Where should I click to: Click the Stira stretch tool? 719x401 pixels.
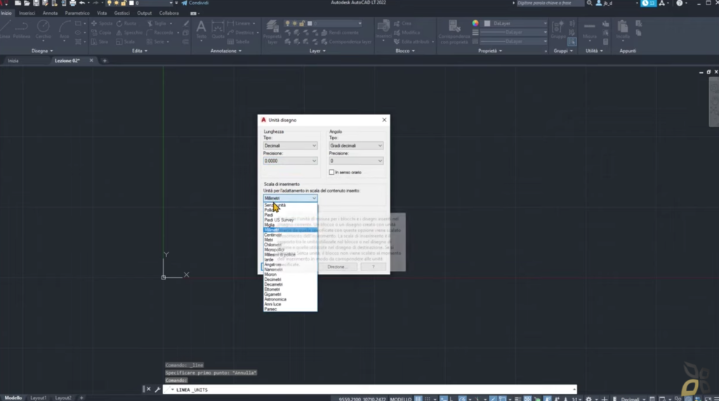click(100, 41)
